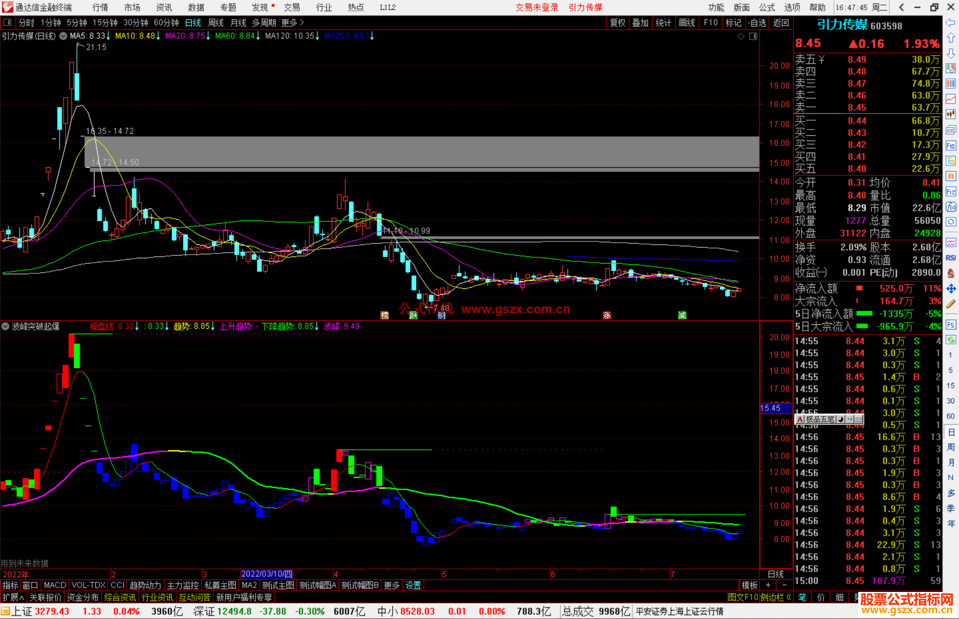Open the 模板 template menu at bottom
This screenshot has height=619, width=959.
point(749,585)
